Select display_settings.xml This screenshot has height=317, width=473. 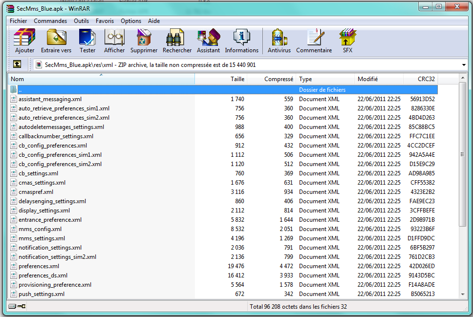44,211
